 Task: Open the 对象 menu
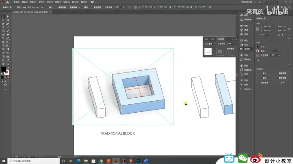pos(33,2)
